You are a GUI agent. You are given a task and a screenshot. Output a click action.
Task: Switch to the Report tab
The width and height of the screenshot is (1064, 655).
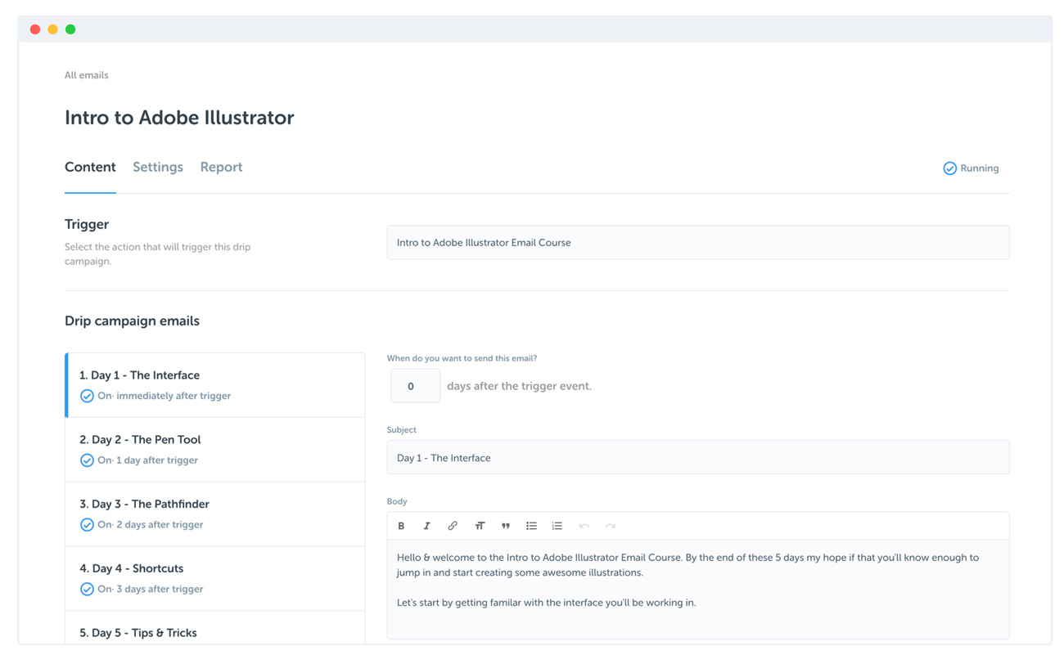tap(221, 167)
